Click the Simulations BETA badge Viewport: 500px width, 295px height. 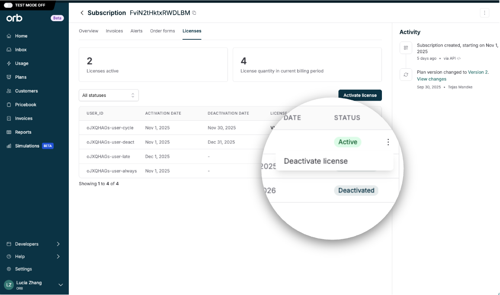tap(48, 146)
